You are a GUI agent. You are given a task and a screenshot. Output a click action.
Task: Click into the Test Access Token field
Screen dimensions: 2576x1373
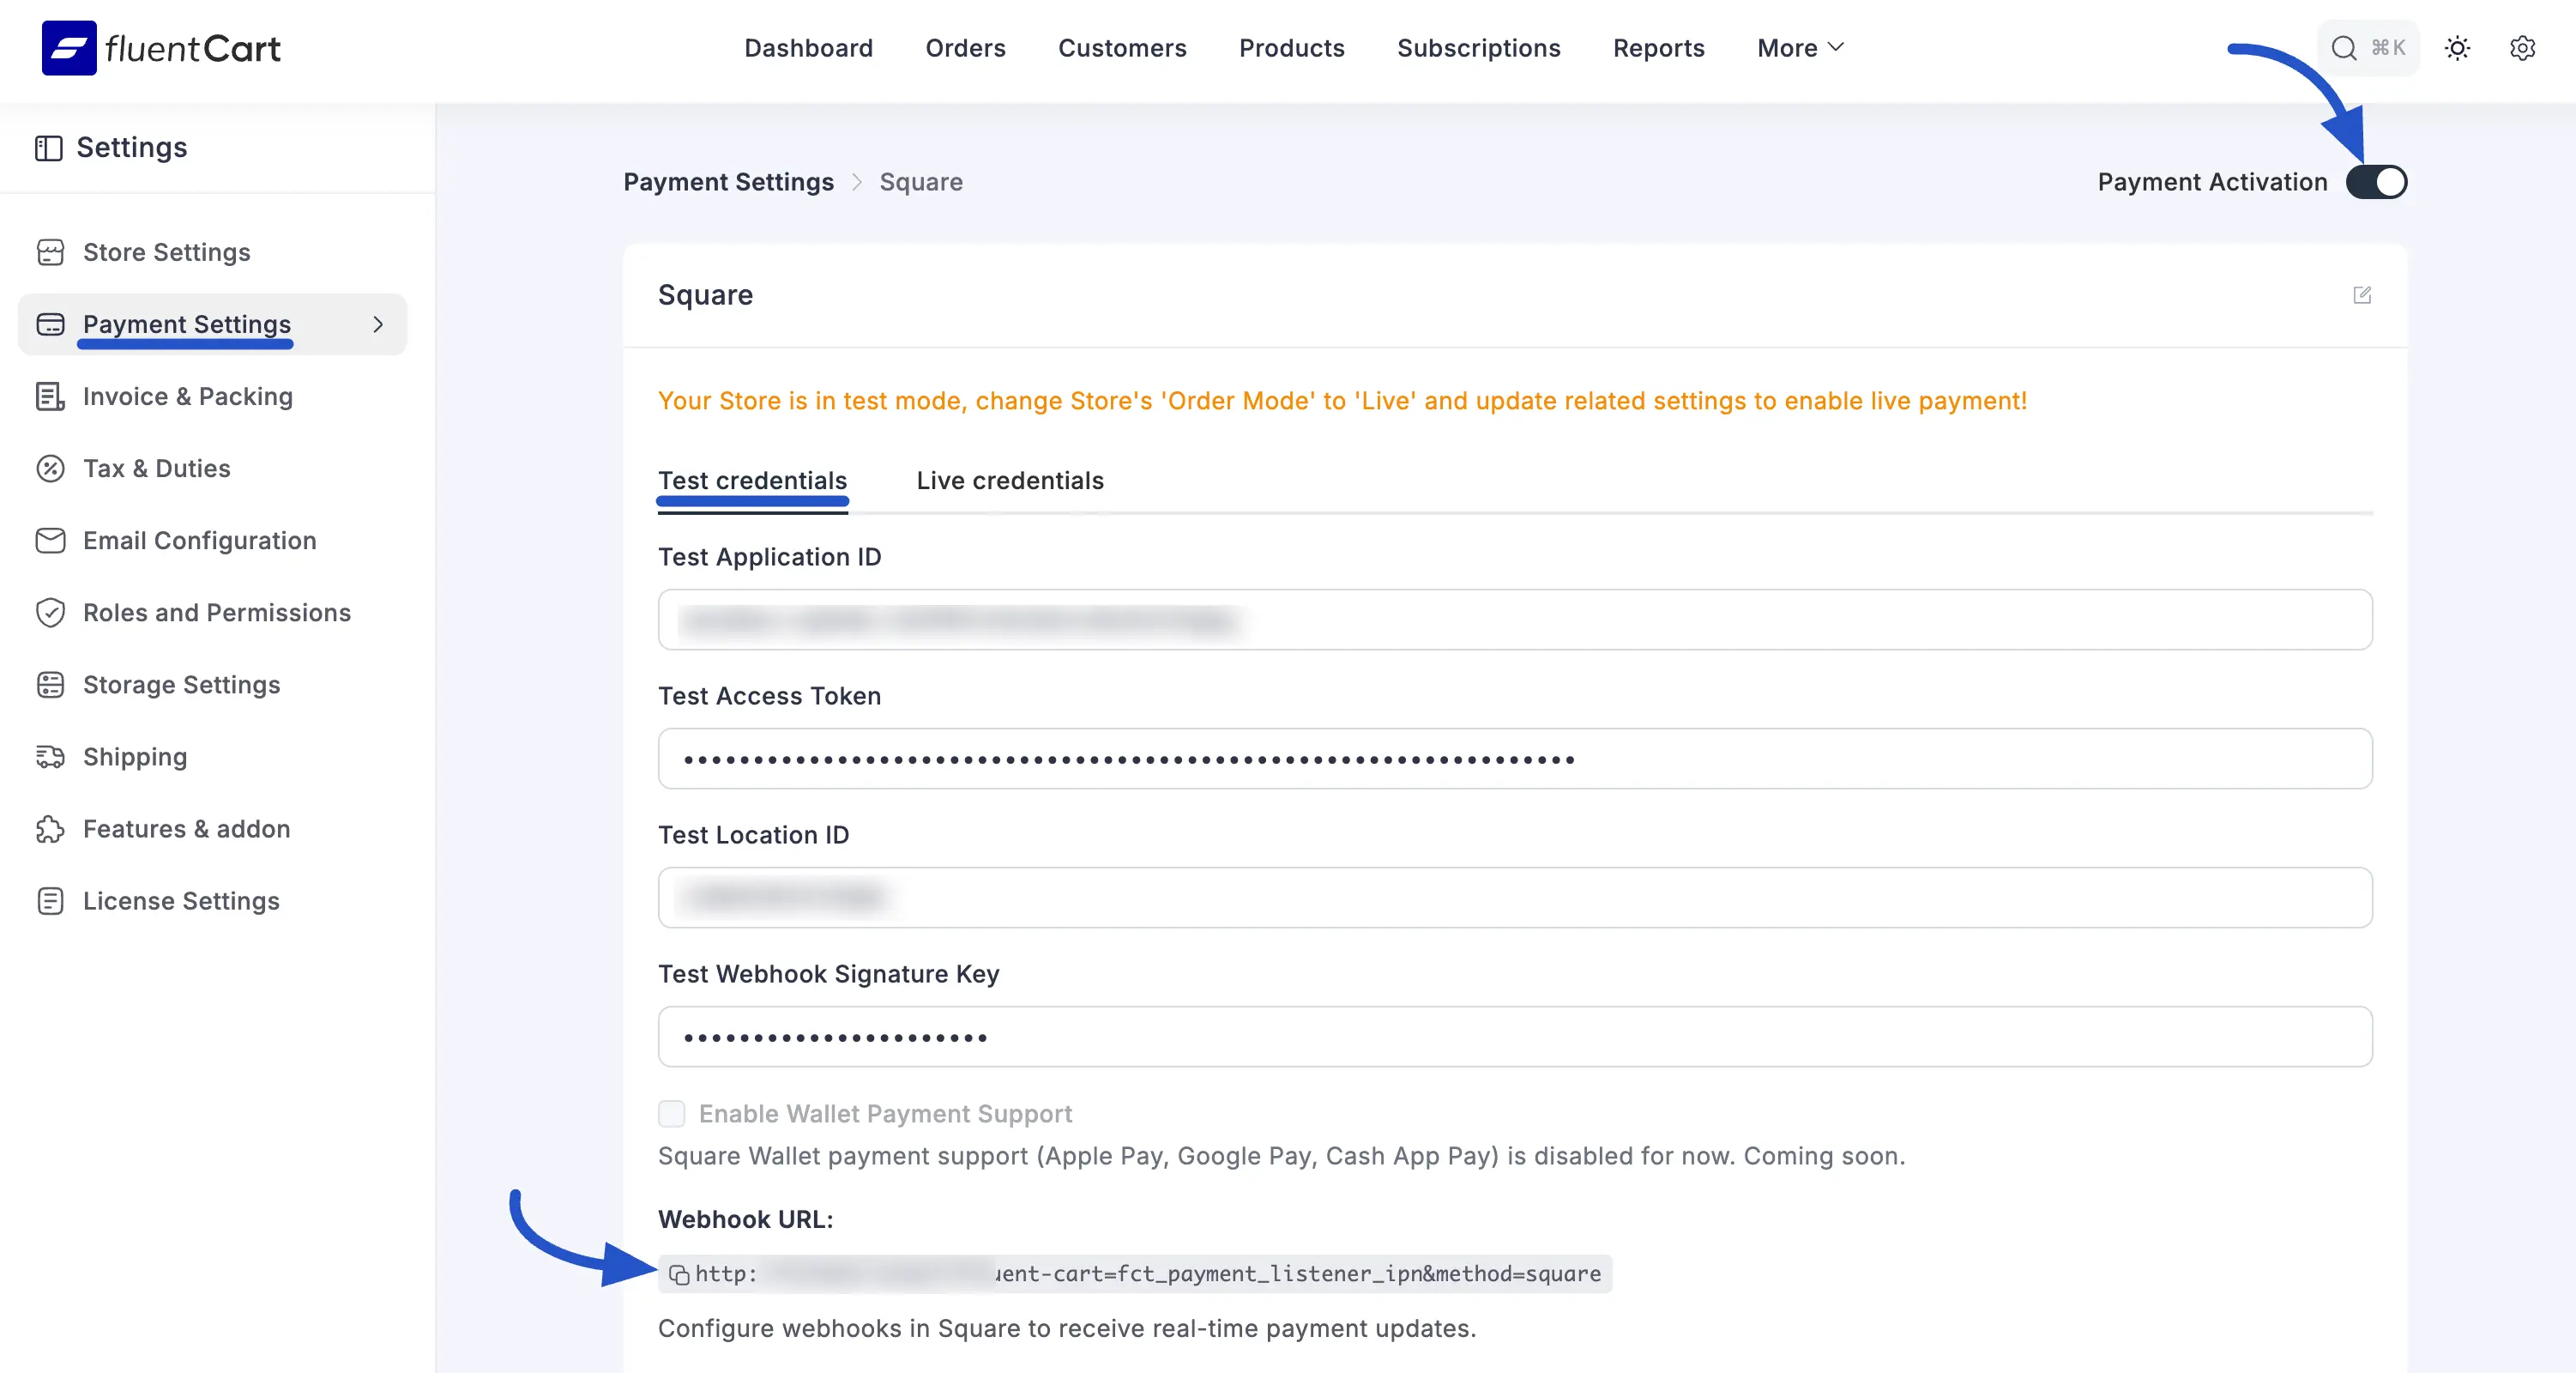point(1515,759)
